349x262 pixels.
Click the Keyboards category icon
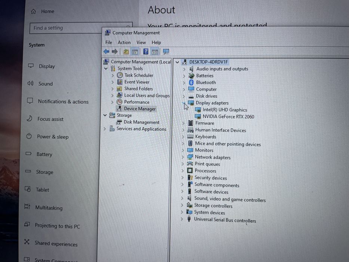coord(190,137)
